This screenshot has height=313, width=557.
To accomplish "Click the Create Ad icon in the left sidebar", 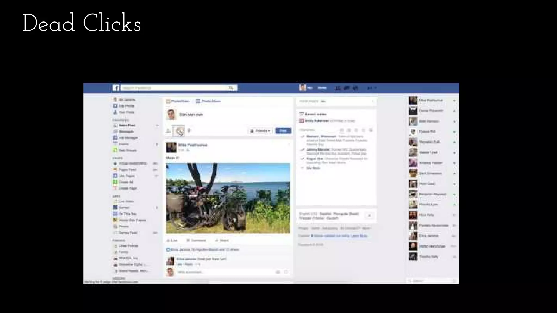I will point(115,182).
